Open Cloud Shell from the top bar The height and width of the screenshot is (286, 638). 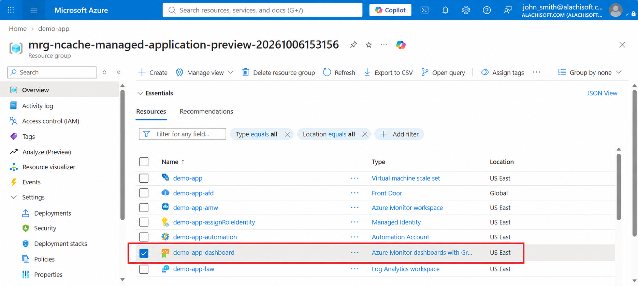point(424,10)
